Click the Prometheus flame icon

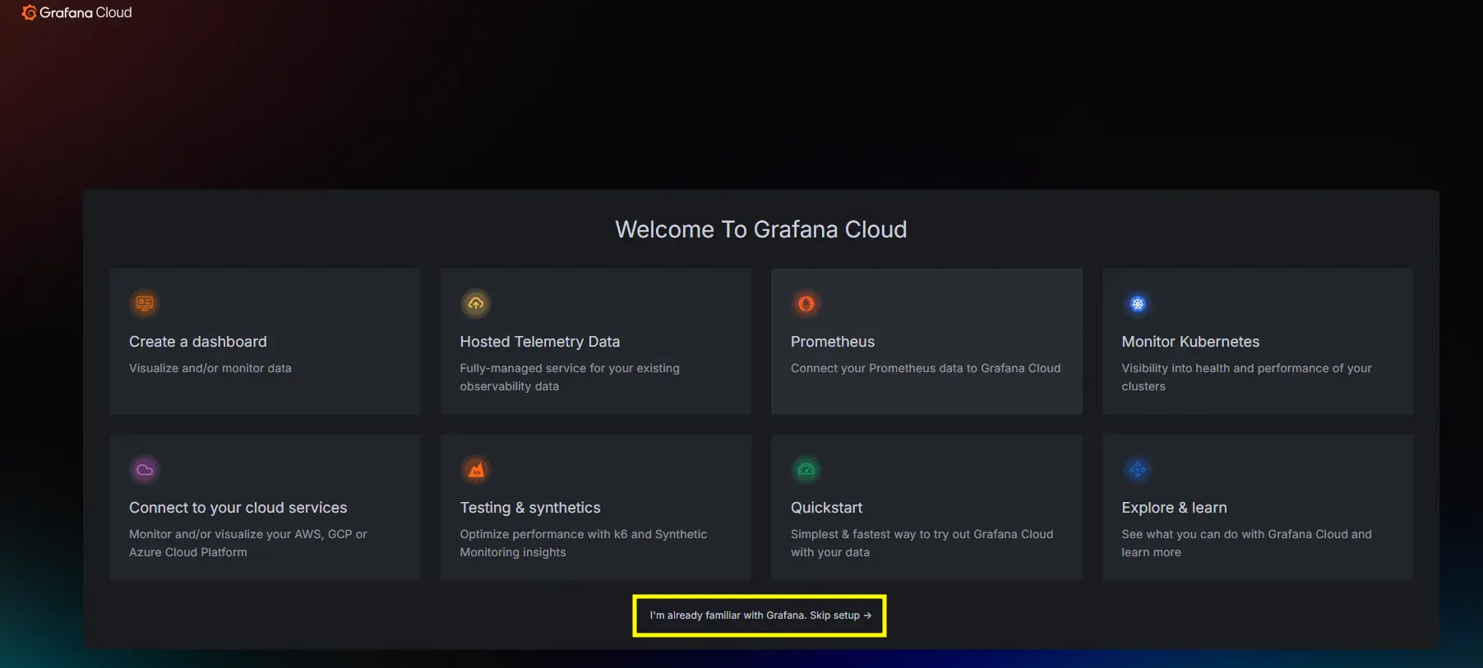[806, 303]
